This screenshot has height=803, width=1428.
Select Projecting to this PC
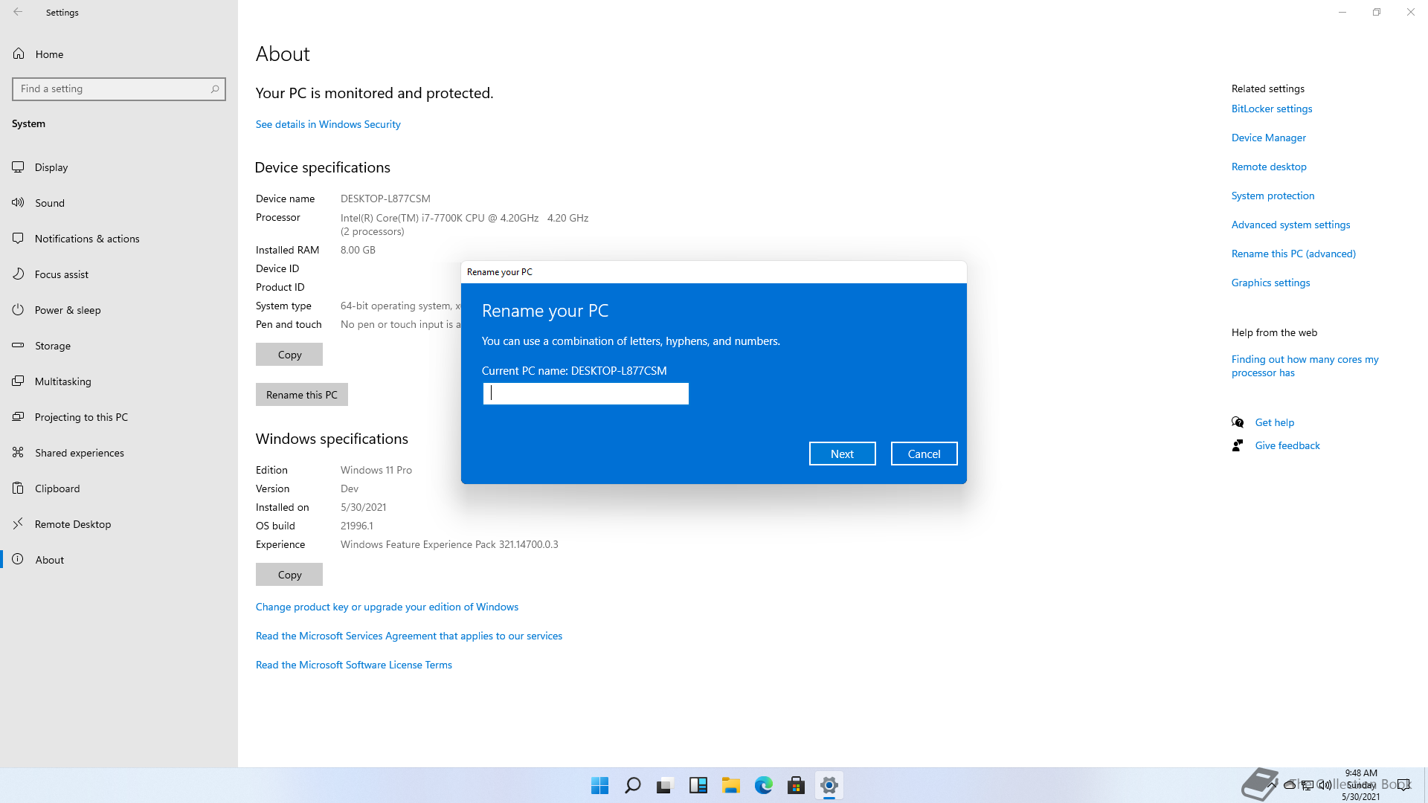pos(119,417)
